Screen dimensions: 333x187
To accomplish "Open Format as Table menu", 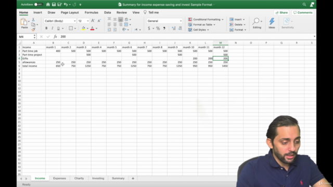I will [x=202, y=24].
